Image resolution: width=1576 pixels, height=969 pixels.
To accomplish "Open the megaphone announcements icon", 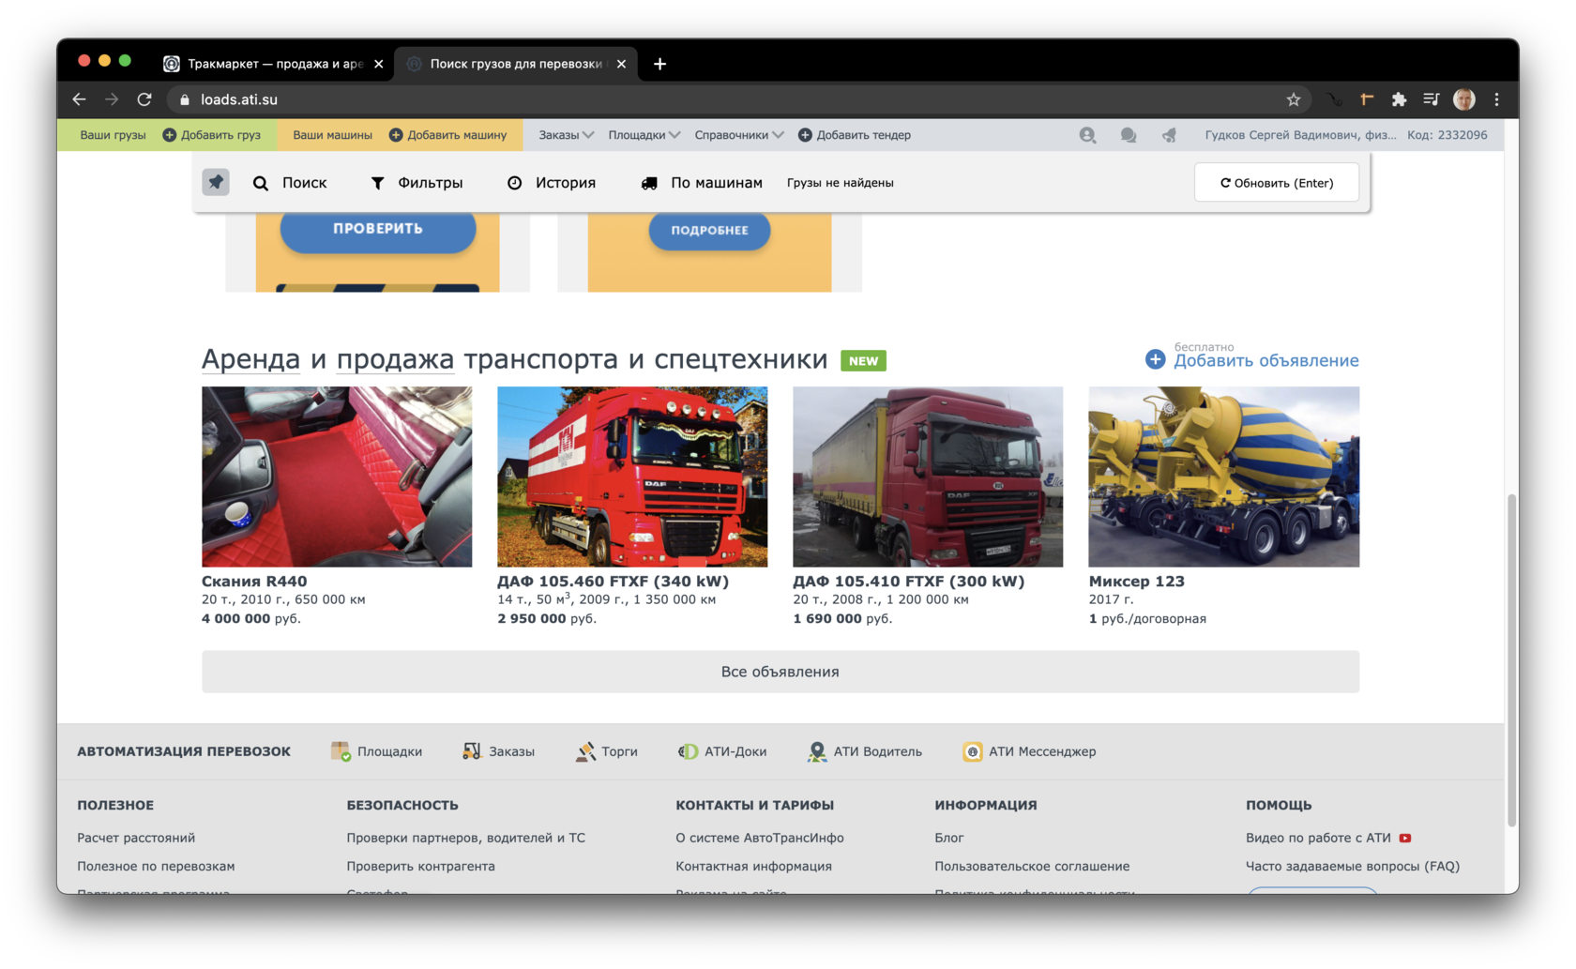I will (1169, 135).
